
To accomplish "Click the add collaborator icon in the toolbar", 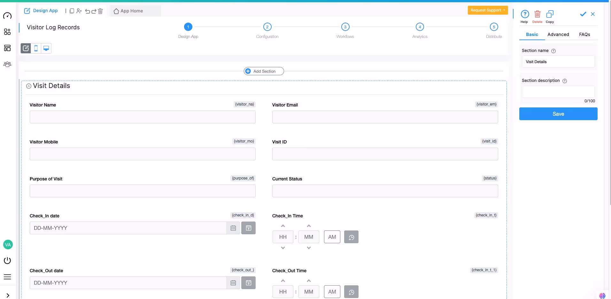I will [80, 11].
